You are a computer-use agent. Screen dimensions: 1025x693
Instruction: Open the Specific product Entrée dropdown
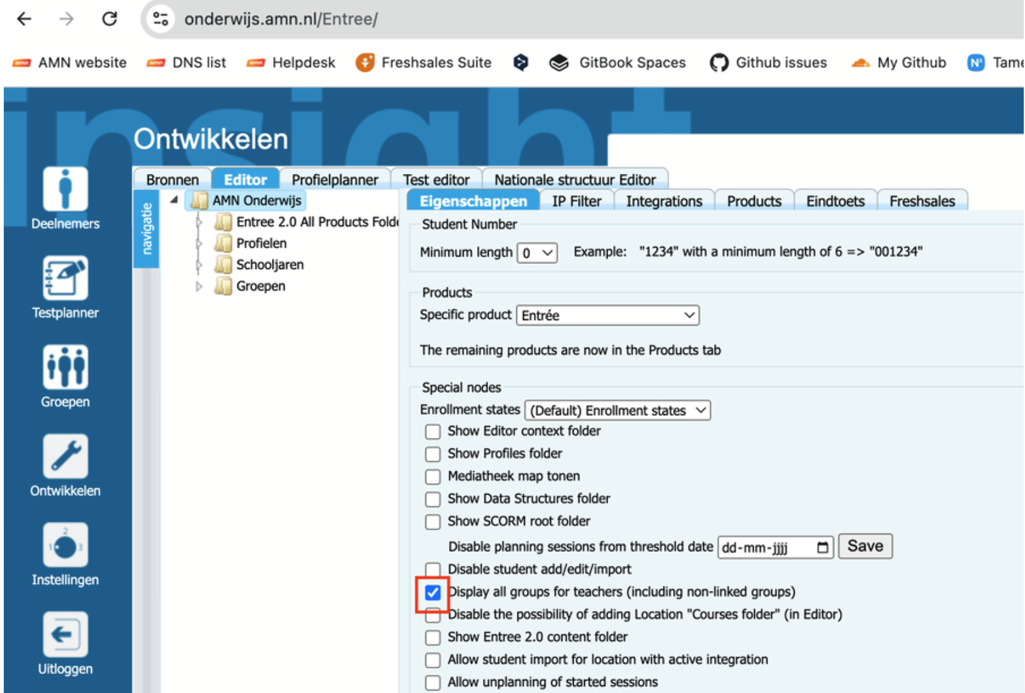[x=608, y=315]
